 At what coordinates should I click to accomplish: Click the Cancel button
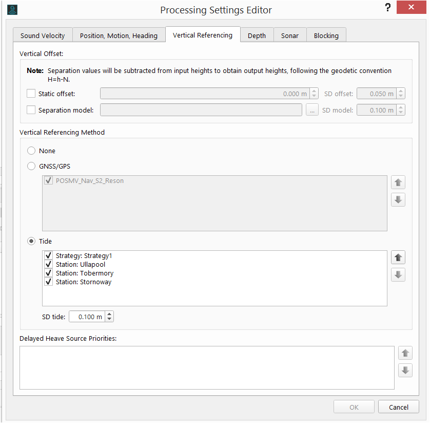(x=399, y=407)
